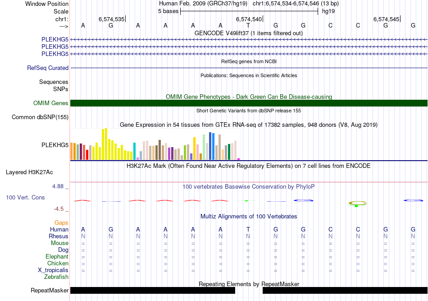This screenshot has width=428, height=301.
Task: Click the Elephant species row label
Action: (x=57, y=256)
